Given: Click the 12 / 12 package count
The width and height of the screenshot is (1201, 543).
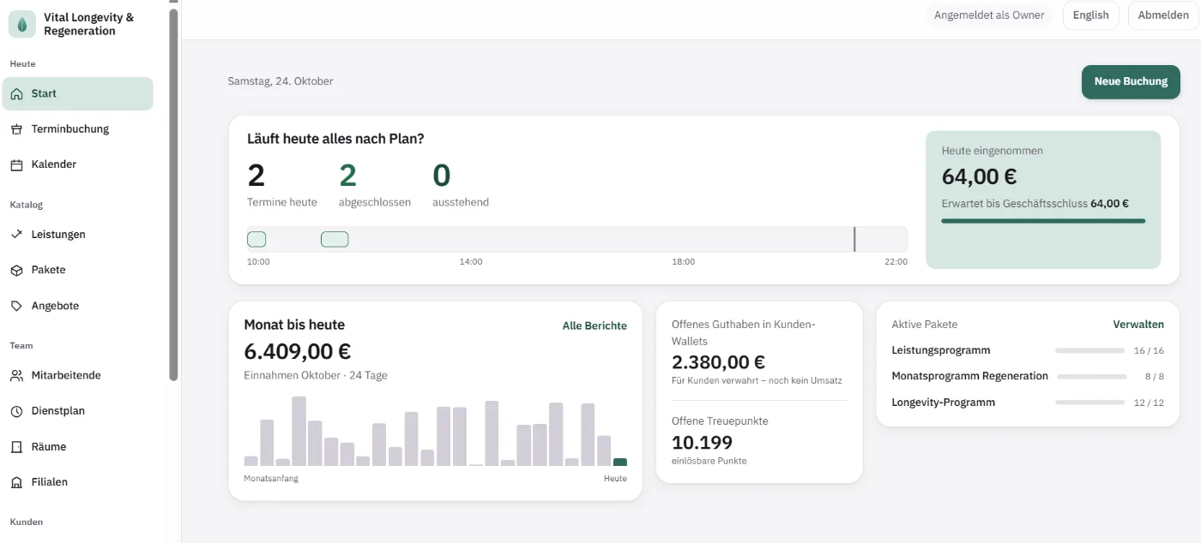Looking at the screenshot, I should pos(1149,403).
